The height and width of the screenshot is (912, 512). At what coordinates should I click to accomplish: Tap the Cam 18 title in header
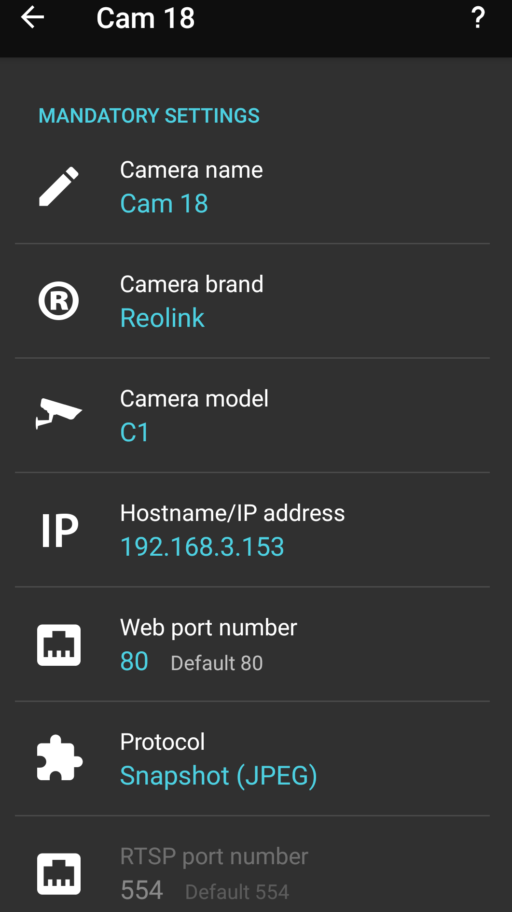click(146, 18)
